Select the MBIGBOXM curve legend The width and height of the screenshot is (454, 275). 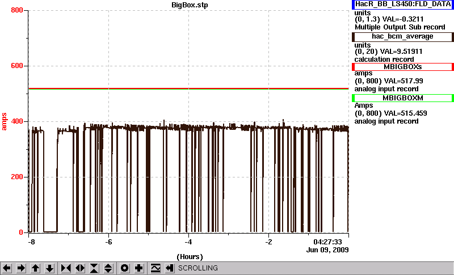point(403,98)
